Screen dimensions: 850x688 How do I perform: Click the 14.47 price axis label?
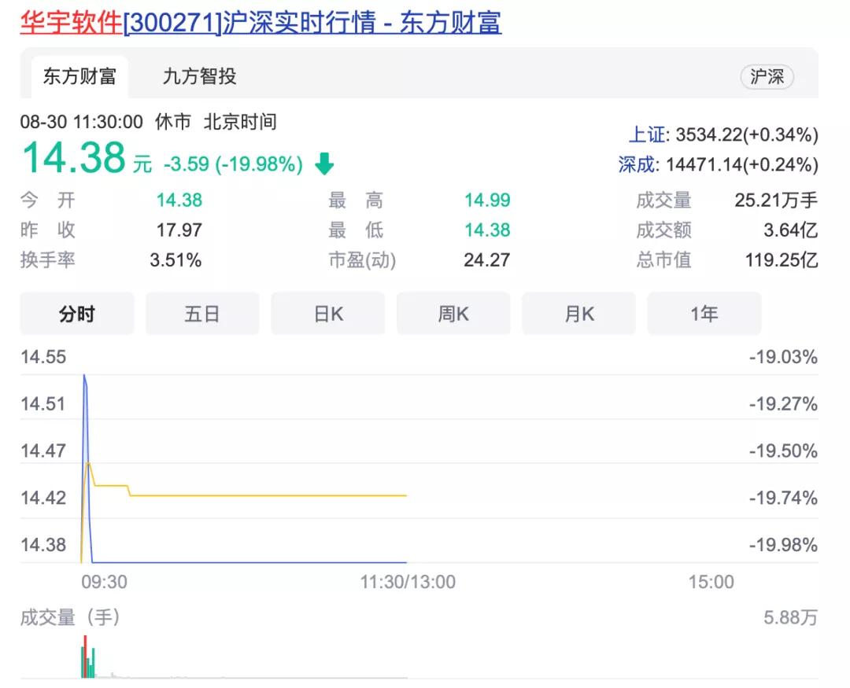[43, 451]
